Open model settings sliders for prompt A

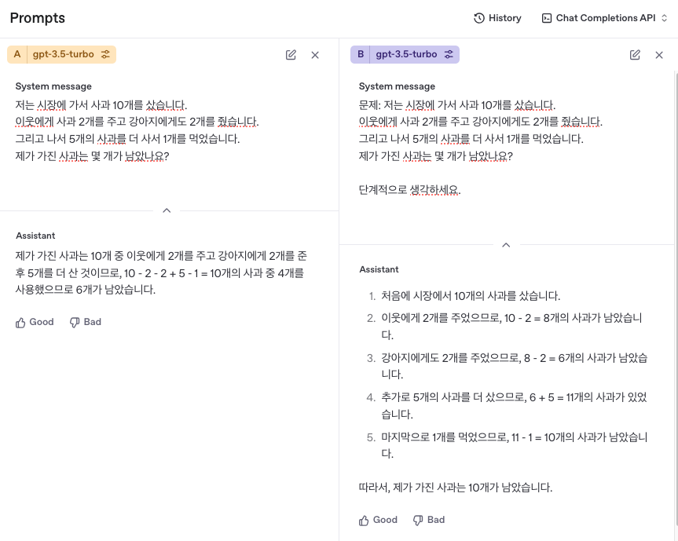coord(105,54)
